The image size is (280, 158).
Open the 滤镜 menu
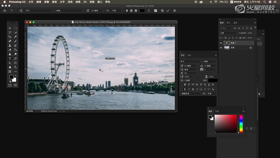[78, 2]
